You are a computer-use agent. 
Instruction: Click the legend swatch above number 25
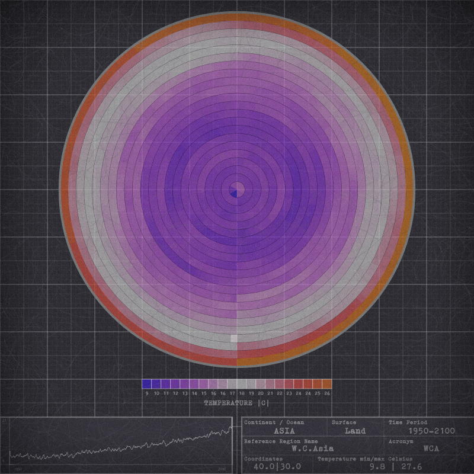318,384
